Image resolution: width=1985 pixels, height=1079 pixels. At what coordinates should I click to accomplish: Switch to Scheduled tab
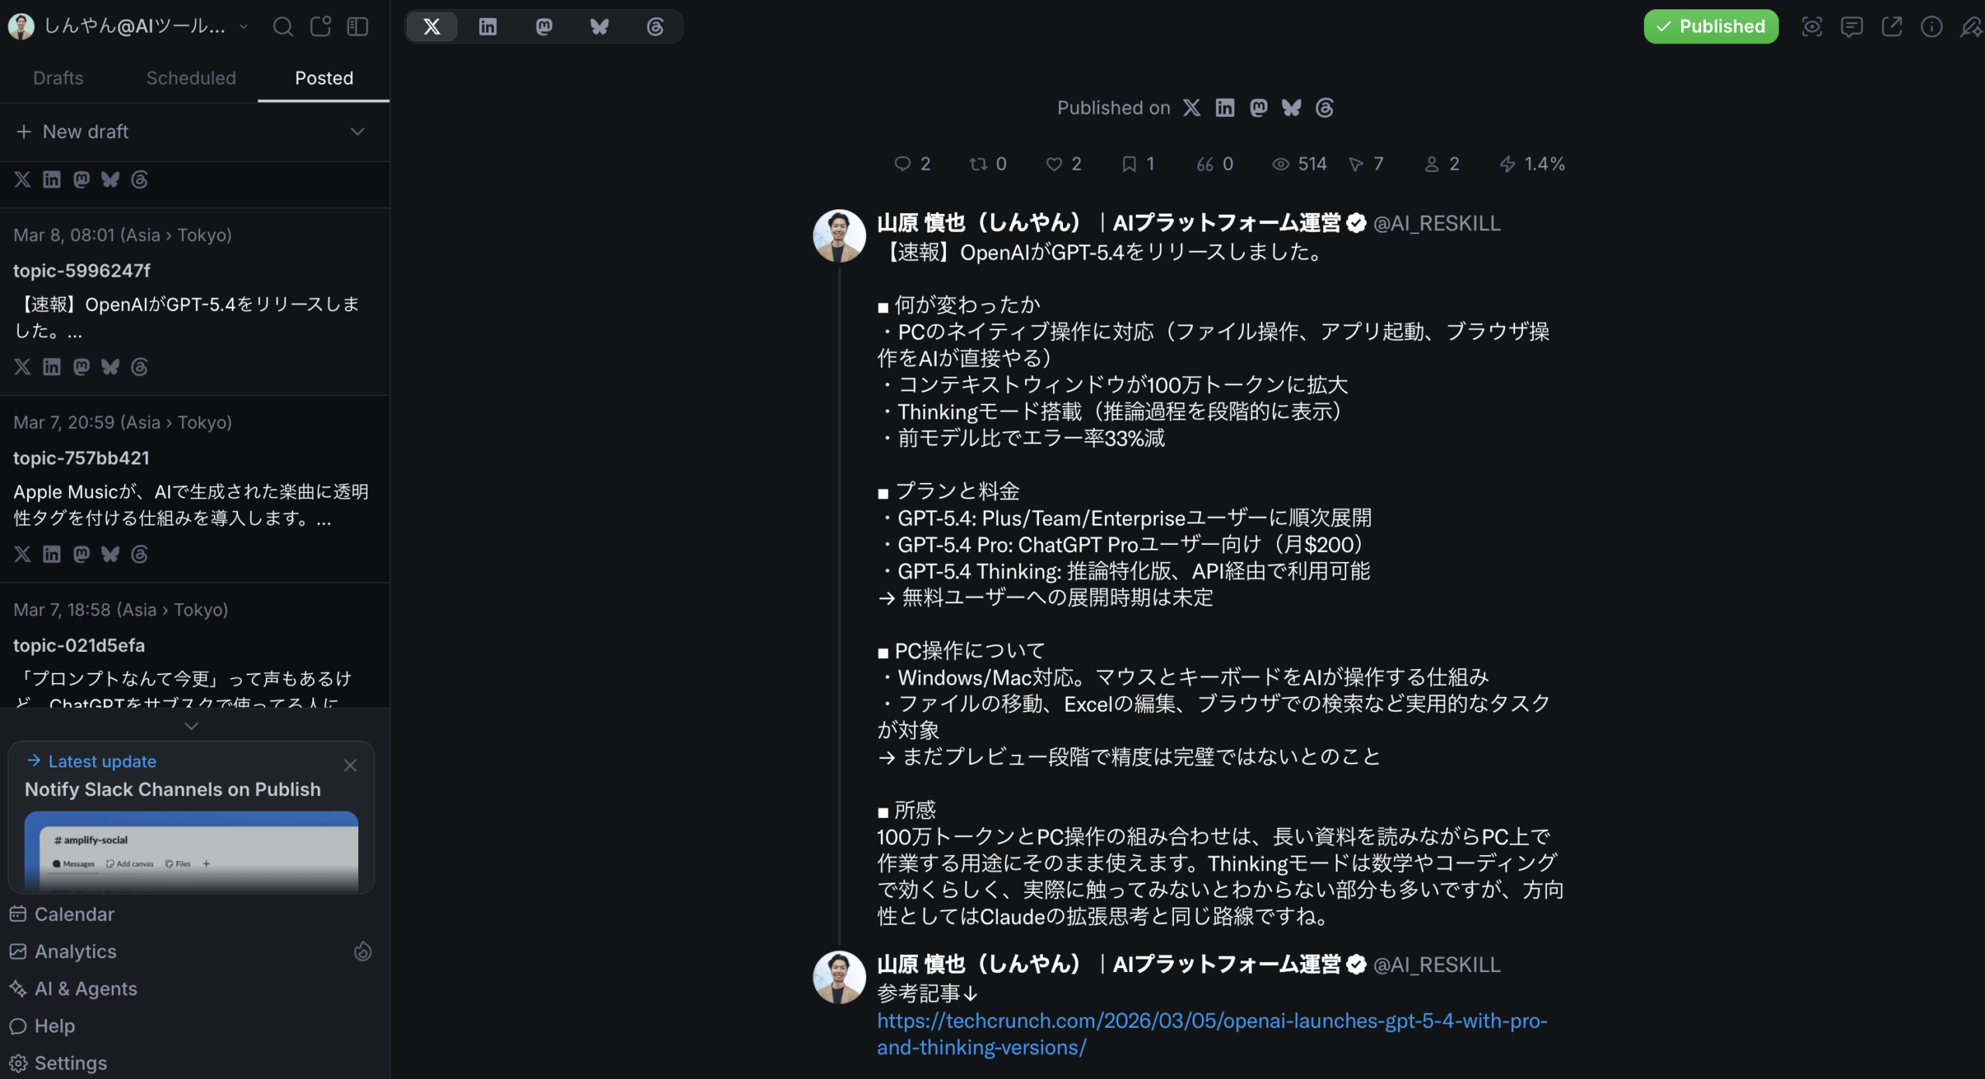point(191,78)
